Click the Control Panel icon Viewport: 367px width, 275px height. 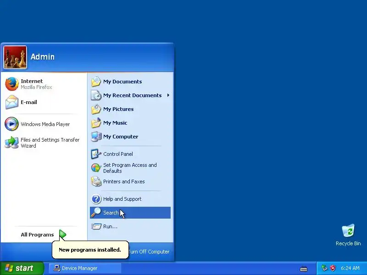pos(96,154)
